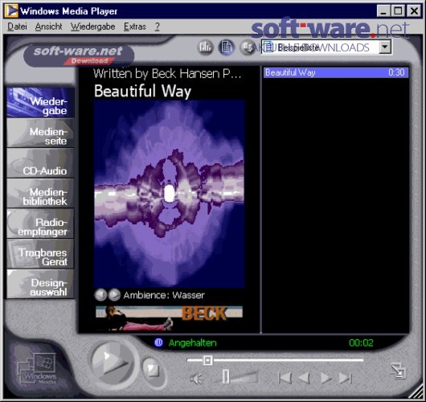
Task: Select the next visualization arrow
Action: [x=114, y=295]
